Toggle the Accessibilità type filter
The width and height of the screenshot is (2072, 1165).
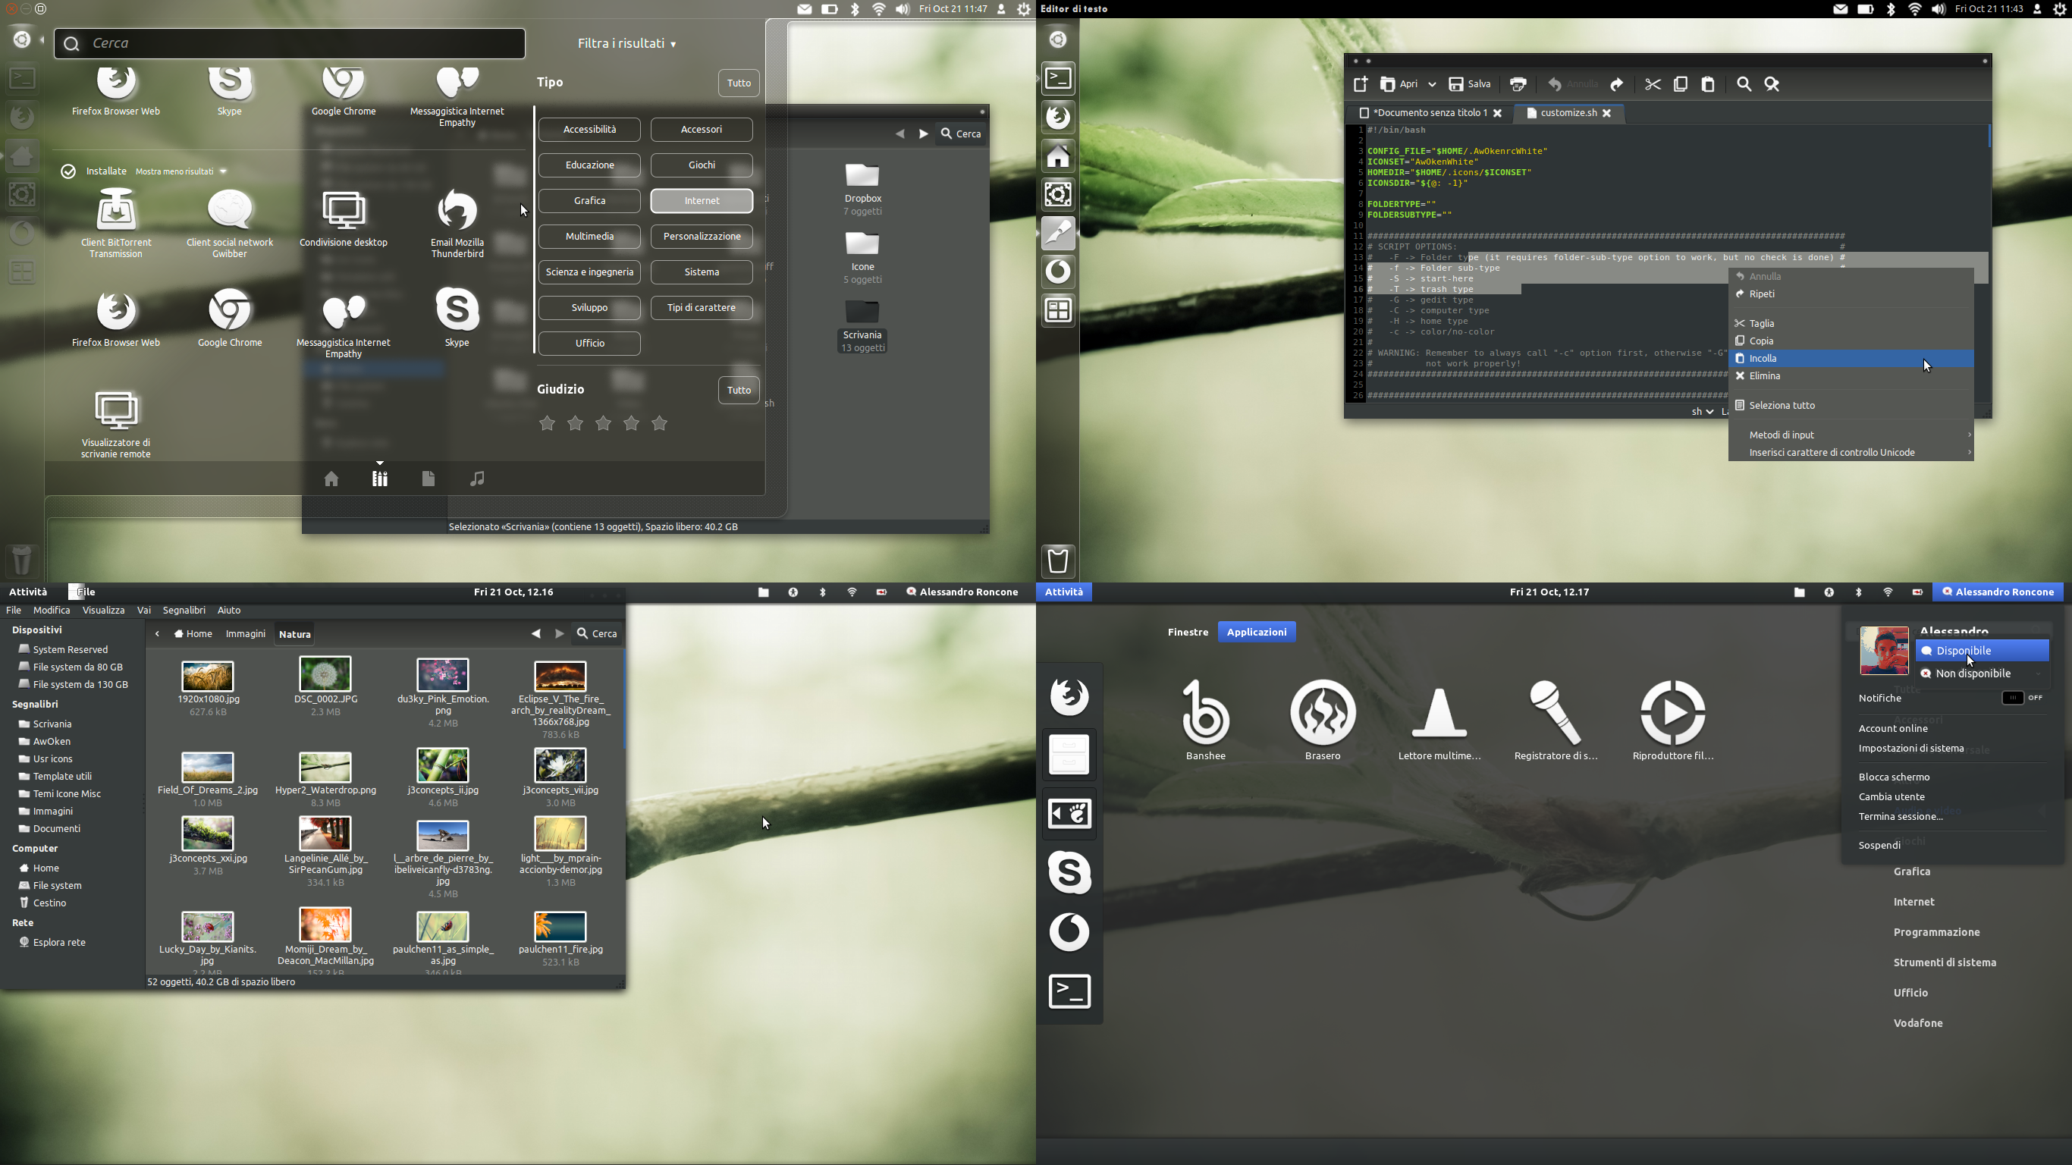pyautogui.click(x=589, y=130)
